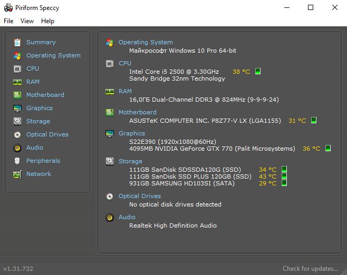
Task: Click the RAM stick icon in sidebar
Action: (x=17, y=82)
